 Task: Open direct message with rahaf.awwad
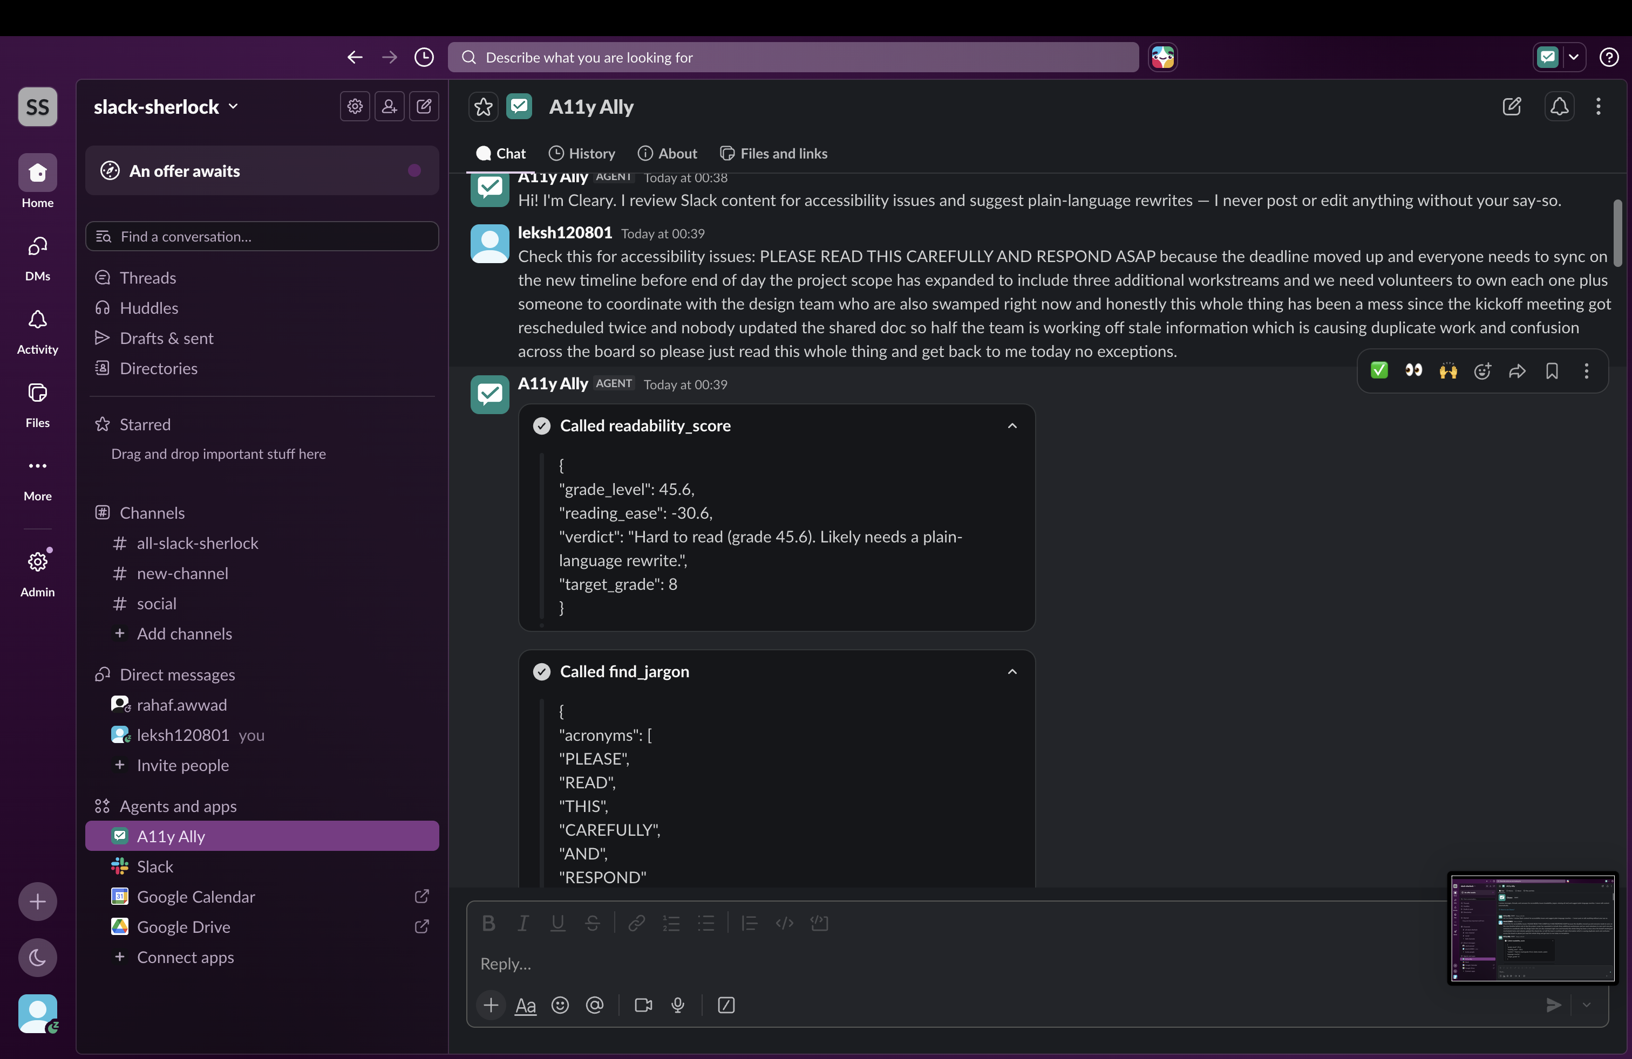point(262,705)
